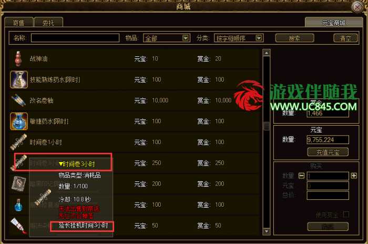Click the 敏捷药水 blue potion icon
This screenshot has height=244, width=368.
[19, 121]
